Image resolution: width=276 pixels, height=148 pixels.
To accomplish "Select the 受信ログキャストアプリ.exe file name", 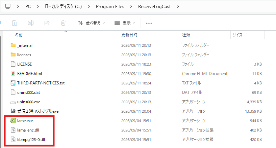I will [38, 111].
